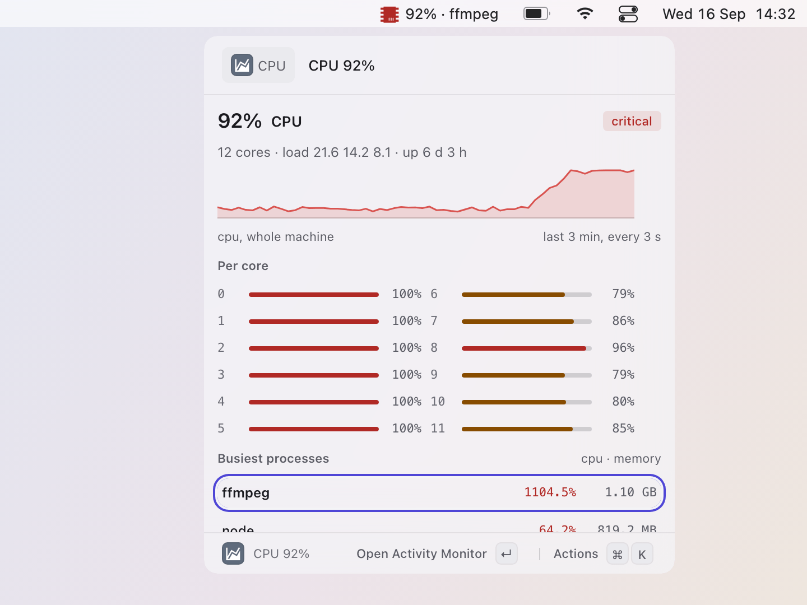Click the "cpu · memory" column label
The image size is (807, 605).
point(621,459)
